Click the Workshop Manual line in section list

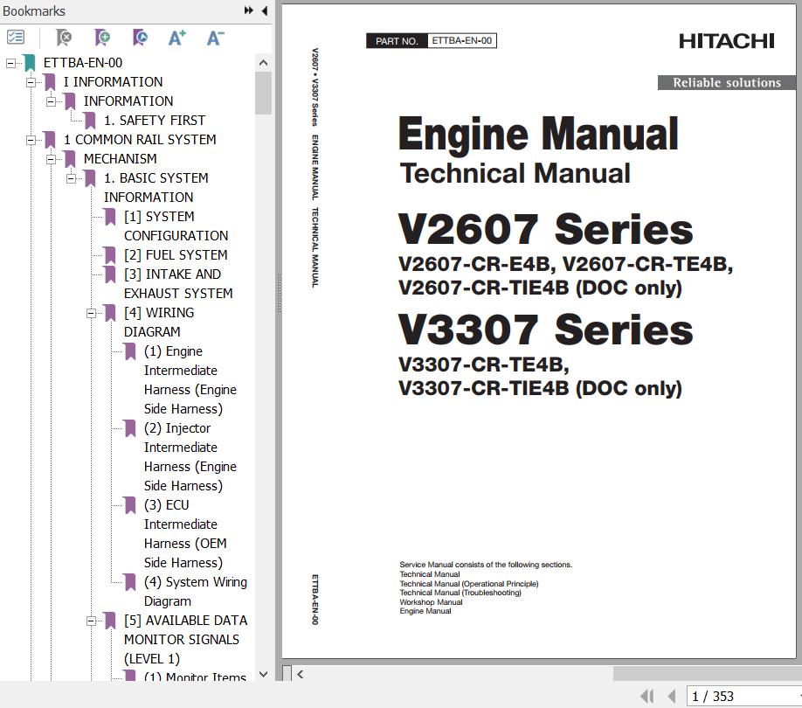(x=431, y=602)
